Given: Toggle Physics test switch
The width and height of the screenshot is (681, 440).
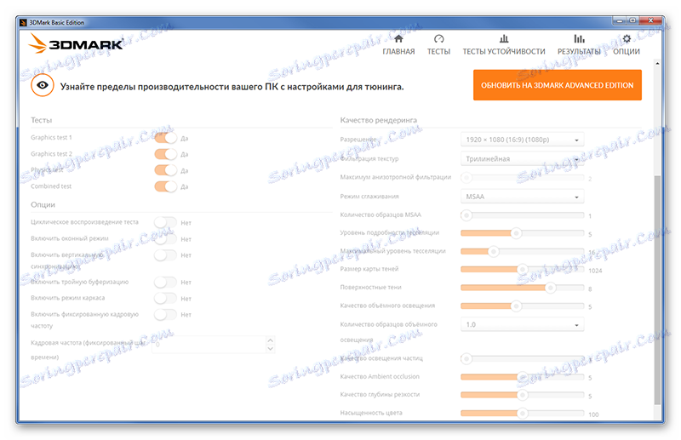Looking at the screenshot, I should (165, 170).
